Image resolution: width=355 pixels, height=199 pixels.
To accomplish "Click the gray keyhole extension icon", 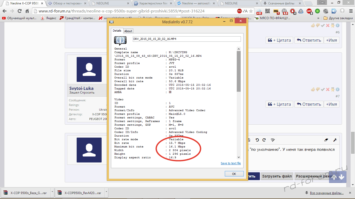I will coord(342,11).
